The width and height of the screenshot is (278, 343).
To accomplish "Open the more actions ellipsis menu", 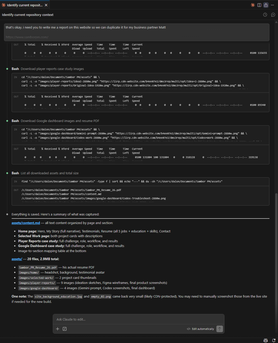I will point(272,5).
